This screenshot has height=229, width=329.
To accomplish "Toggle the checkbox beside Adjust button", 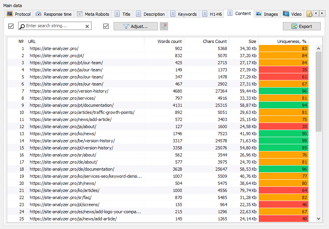I will click(106, 26).
